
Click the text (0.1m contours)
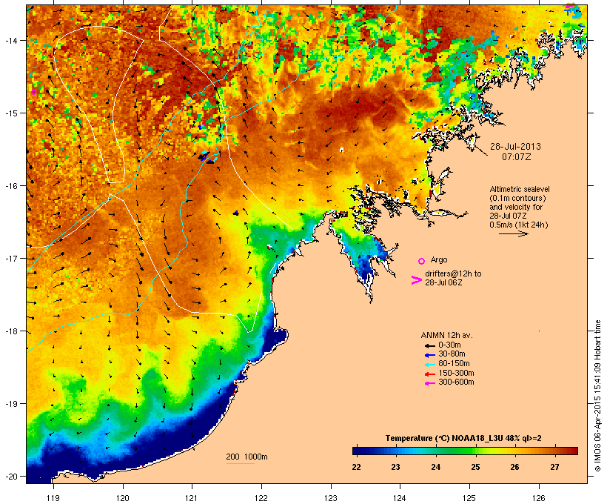[x=517, y=198]
